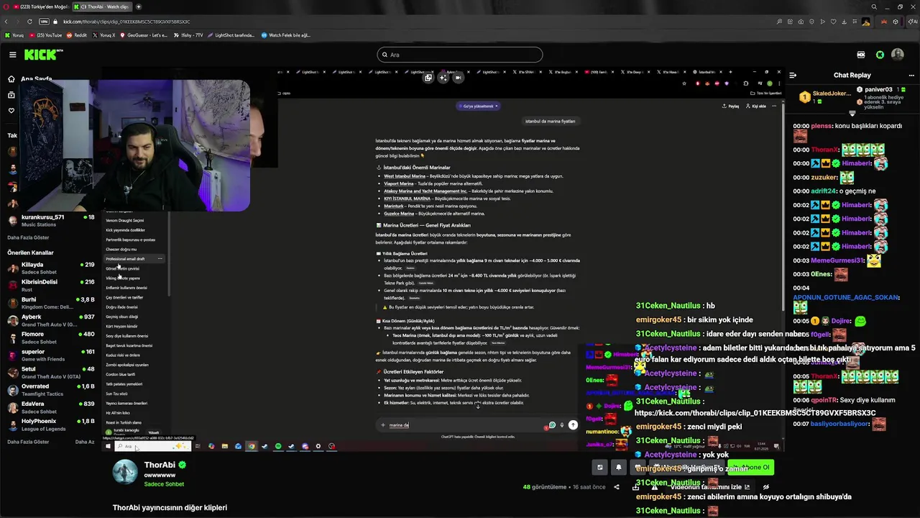Focus the Ara search field

point(460,55)
